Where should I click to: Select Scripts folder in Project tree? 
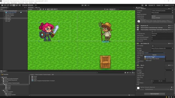(x=9, y=87)
